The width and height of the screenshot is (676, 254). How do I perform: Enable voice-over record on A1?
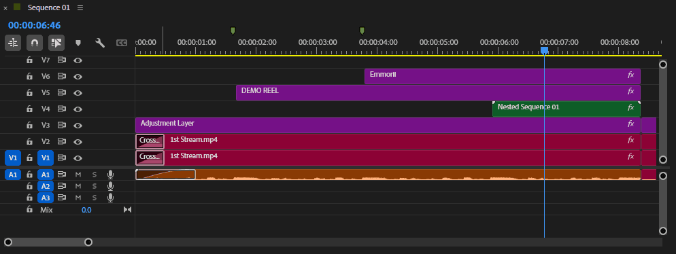pyautogui.click(x=110, y=175)
